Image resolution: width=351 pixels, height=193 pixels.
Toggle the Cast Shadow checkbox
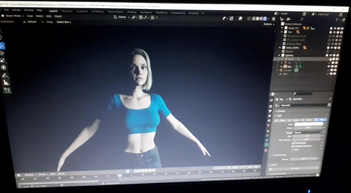[x=293, y=143]
